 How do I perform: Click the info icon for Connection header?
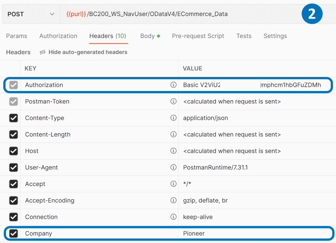[x=174, y=217]
